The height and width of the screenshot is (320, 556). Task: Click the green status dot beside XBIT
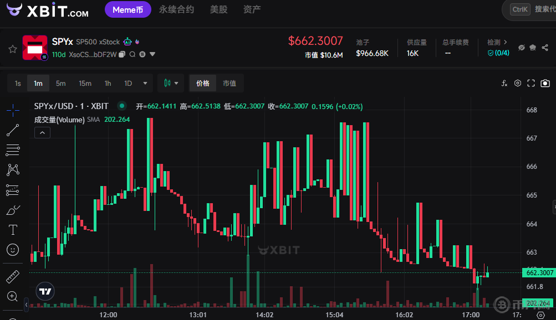[121, 106]
